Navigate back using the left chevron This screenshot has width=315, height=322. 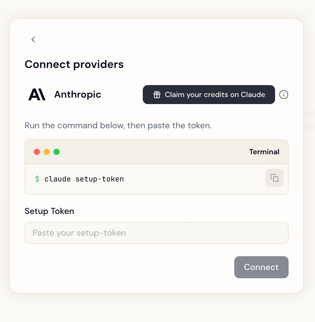[33, 39]
